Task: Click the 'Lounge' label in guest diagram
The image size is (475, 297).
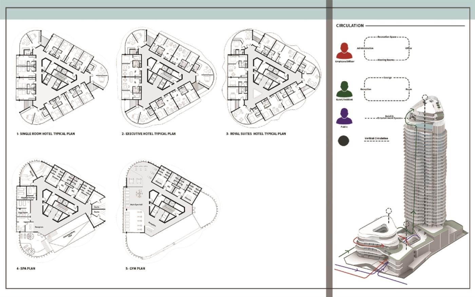Action: [x=387, y=78]
